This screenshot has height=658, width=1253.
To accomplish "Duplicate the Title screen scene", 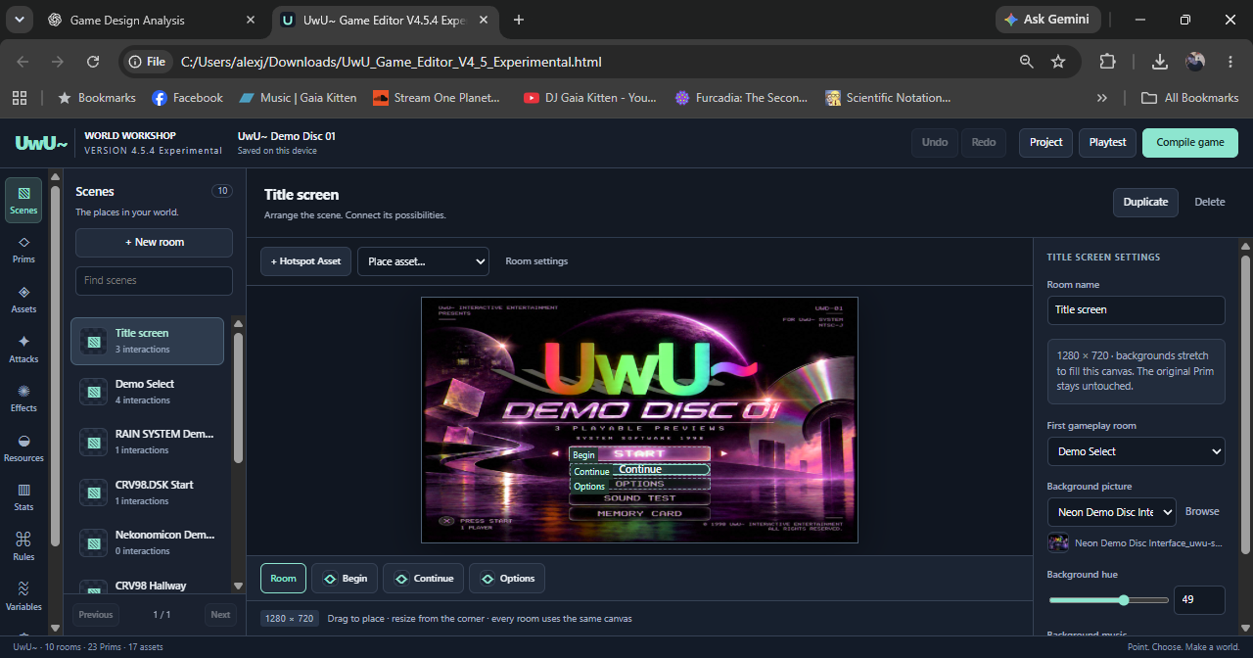I will [1145, 203].
